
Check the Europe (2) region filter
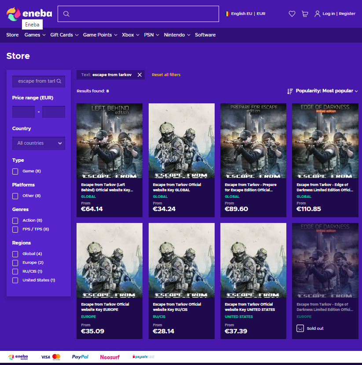[x=15, y=263]
